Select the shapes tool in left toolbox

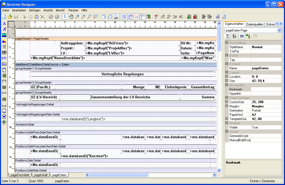(4, 41)
